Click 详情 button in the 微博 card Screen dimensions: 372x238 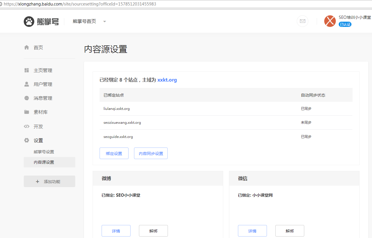(x=116, y=231)
